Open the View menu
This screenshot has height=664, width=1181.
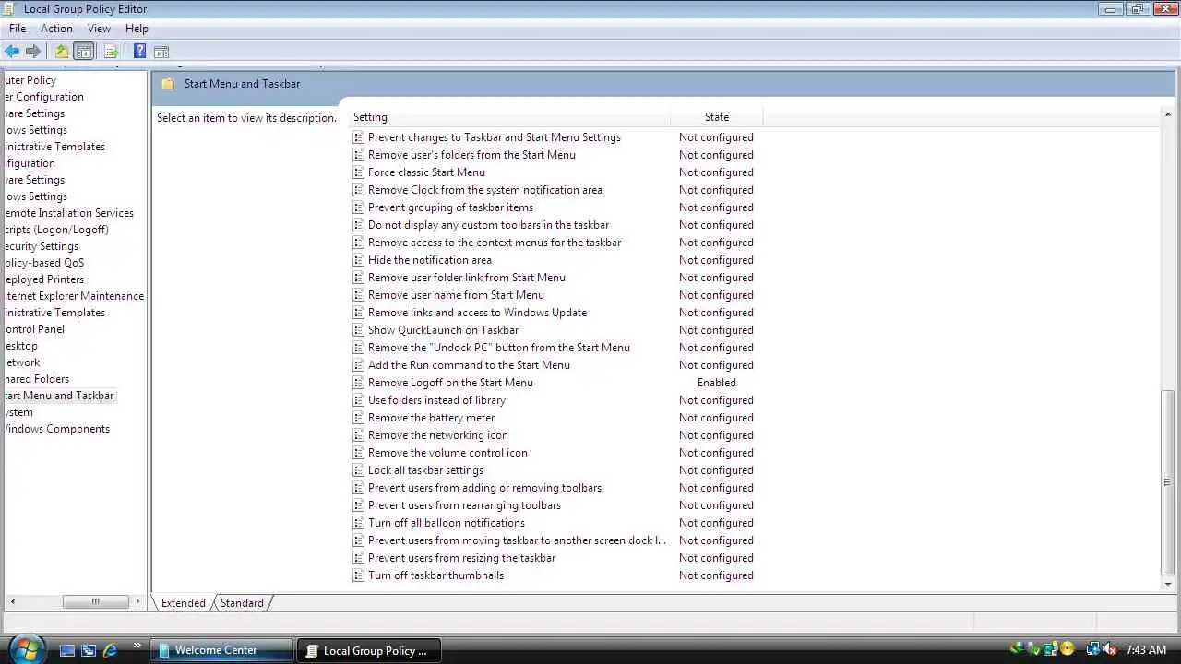(x=99, y=29)
